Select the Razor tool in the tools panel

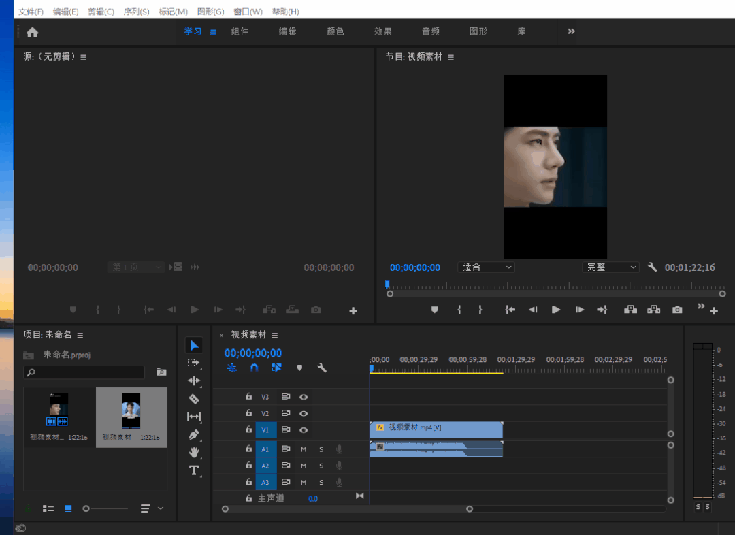[194, 398]
